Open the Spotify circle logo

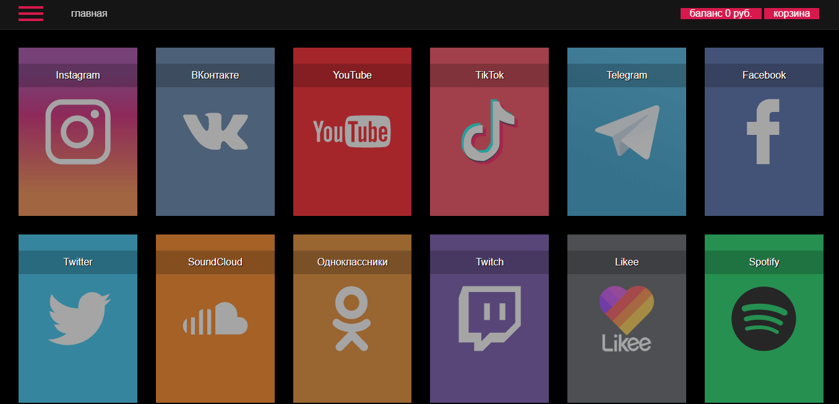tap(764, 319)
